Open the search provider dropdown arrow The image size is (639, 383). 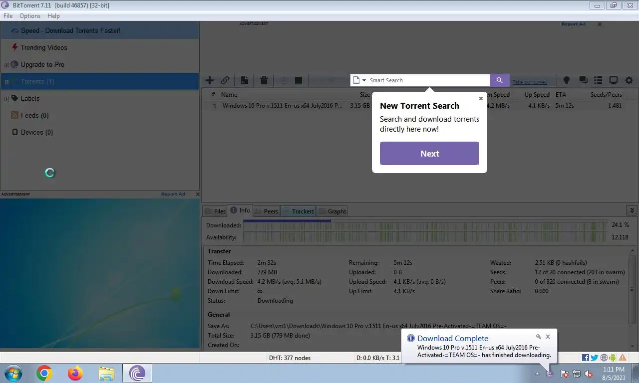tap(364, 80)
